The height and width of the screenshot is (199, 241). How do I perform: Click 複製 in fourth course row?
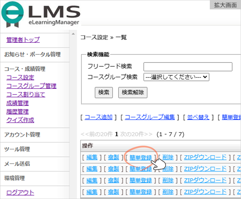coord(114,192)
